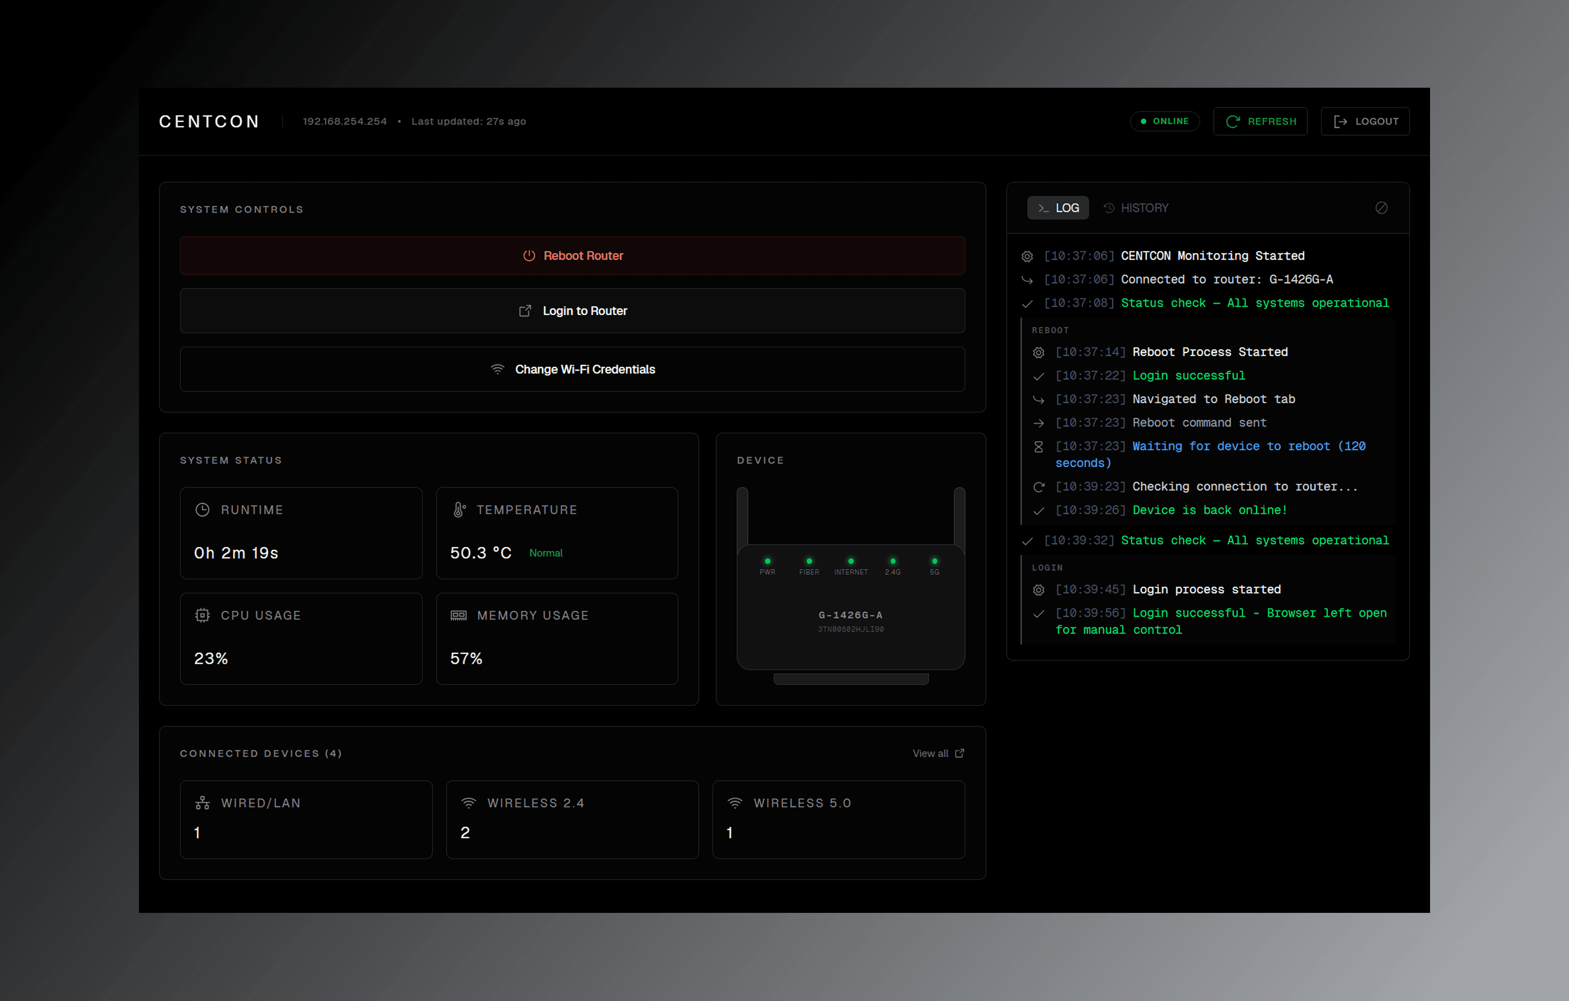Switch to the Log tab

[1057, 208]
